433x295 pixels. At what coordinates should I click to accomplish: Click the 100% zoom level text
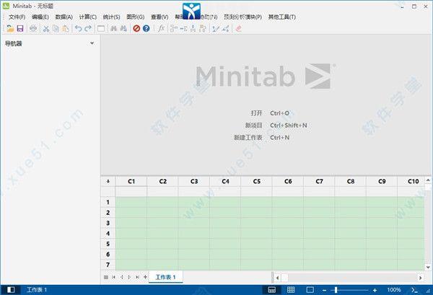(x=394, y=290)
